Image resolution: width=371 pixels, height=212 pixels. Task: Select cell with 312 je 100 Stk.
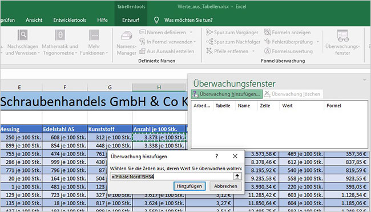pyautogui.click(x=110, y=137)
